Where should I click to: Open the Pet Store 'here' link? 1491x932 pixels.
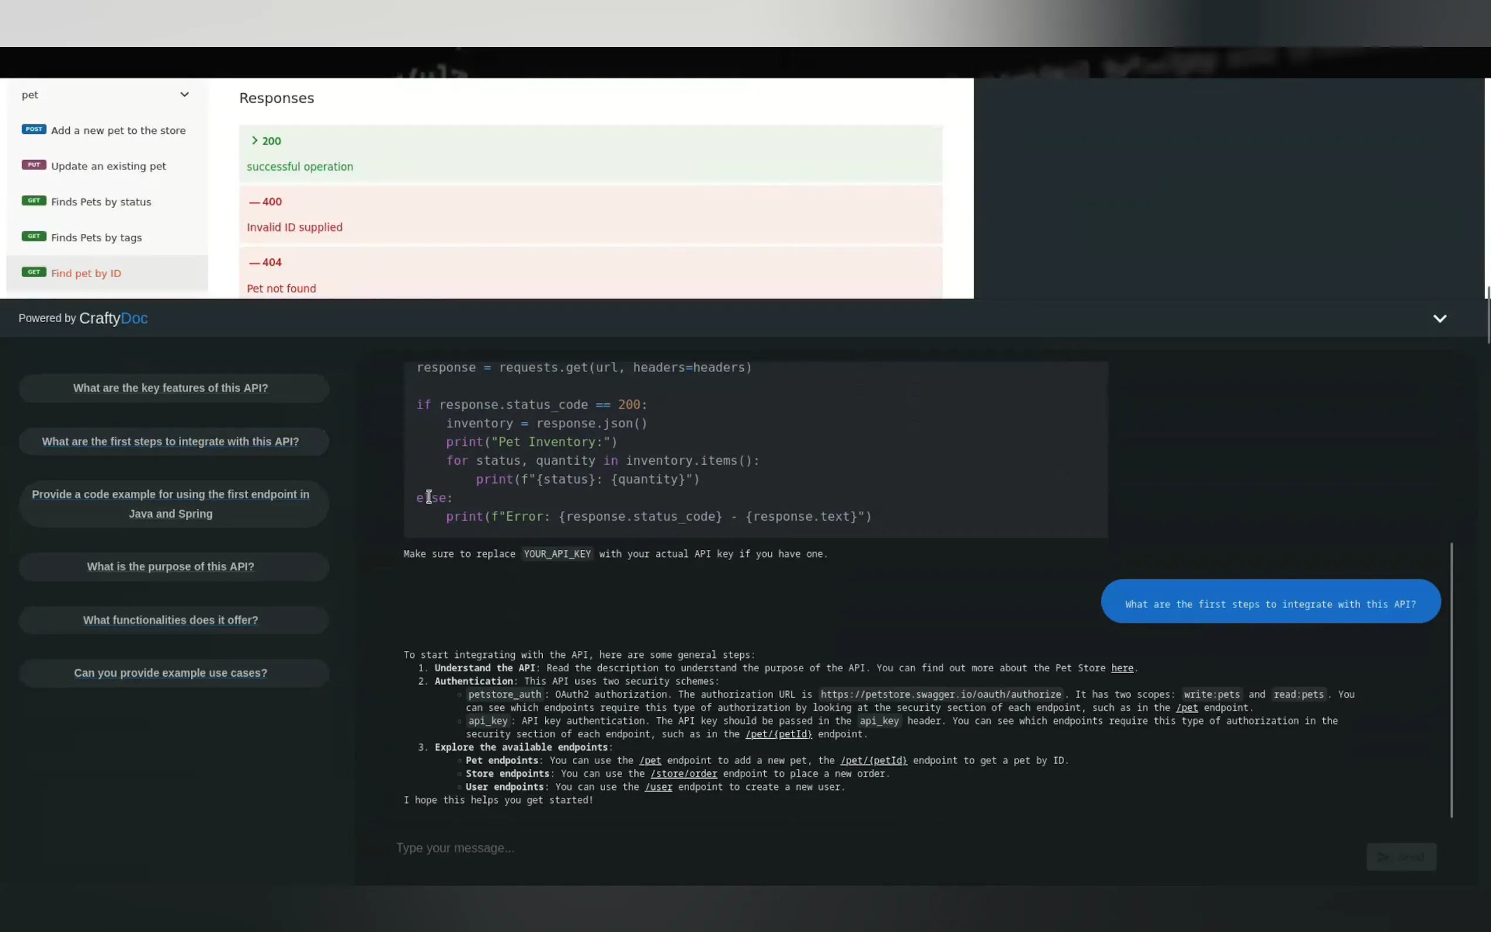click(1122, 668)
